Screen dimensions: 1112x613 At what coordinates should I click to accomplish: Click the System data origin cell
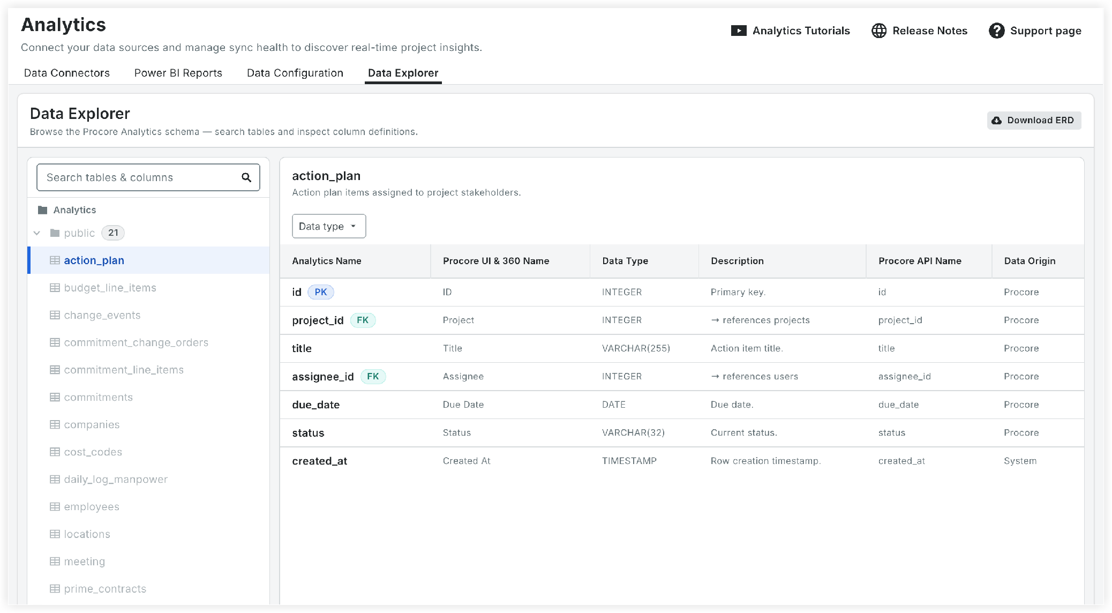point(1020,461)
